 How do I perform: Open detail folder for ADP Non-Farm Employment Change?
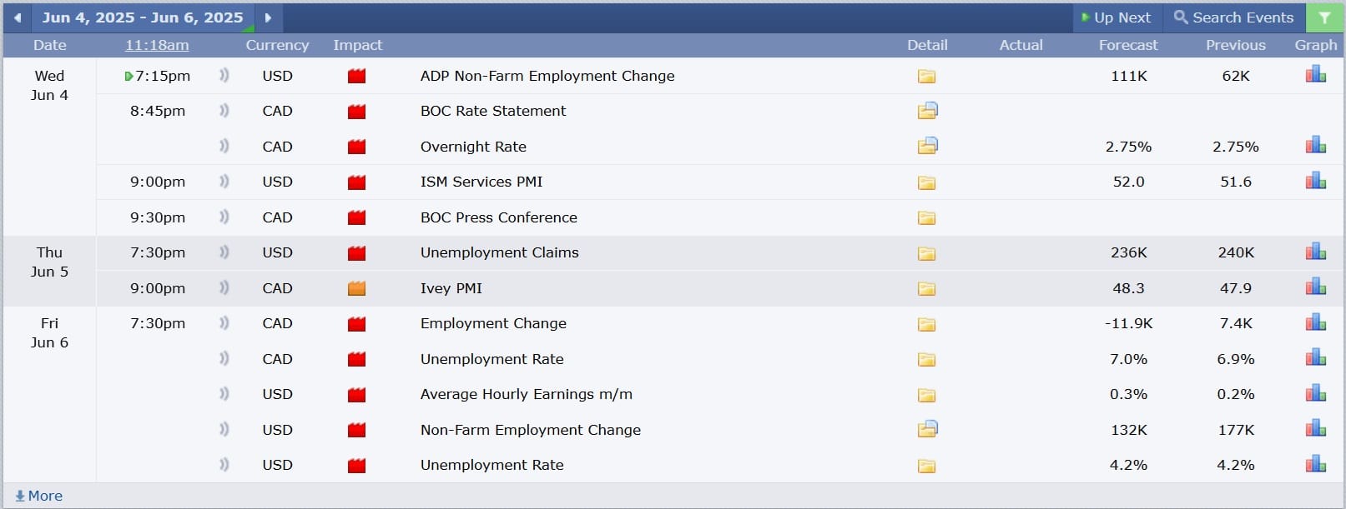tap(926, 77)
